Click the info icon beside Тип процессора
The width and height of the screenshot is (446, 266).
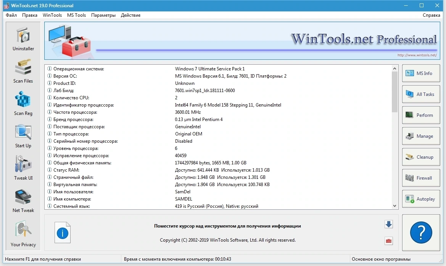50,134
